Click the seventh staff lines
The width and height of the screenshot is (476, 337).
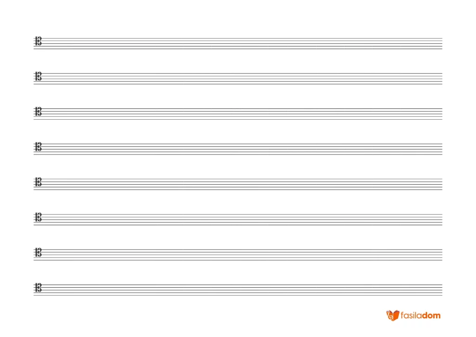(x=238, y=255)
